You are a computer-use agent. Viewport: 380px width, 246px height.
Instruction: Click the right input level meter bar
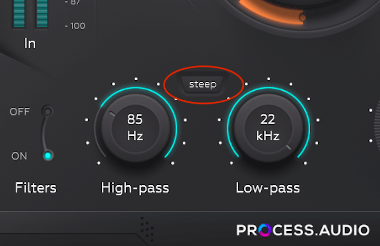[42, 14]
